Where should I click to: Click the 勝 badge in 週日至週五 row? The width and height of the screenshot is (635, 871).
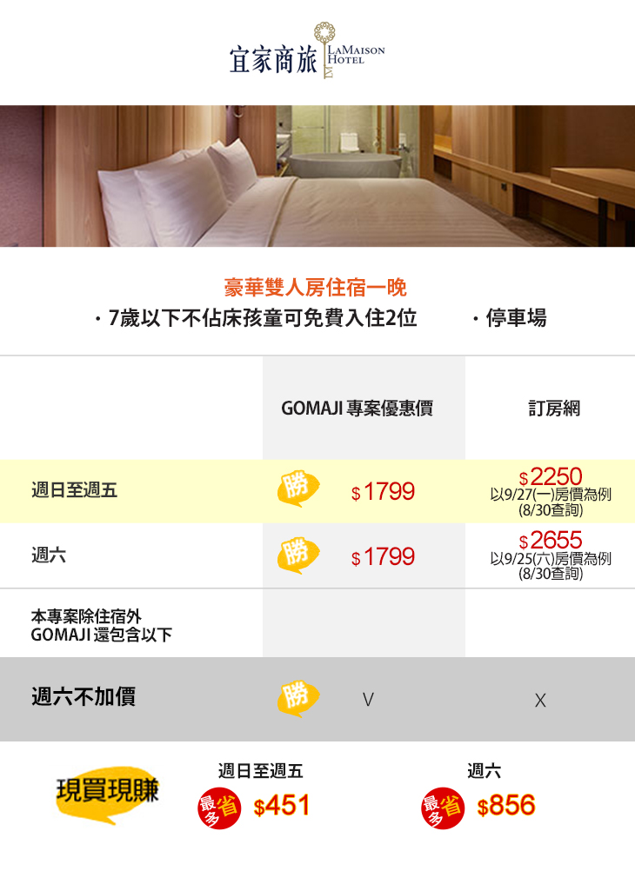297,489
